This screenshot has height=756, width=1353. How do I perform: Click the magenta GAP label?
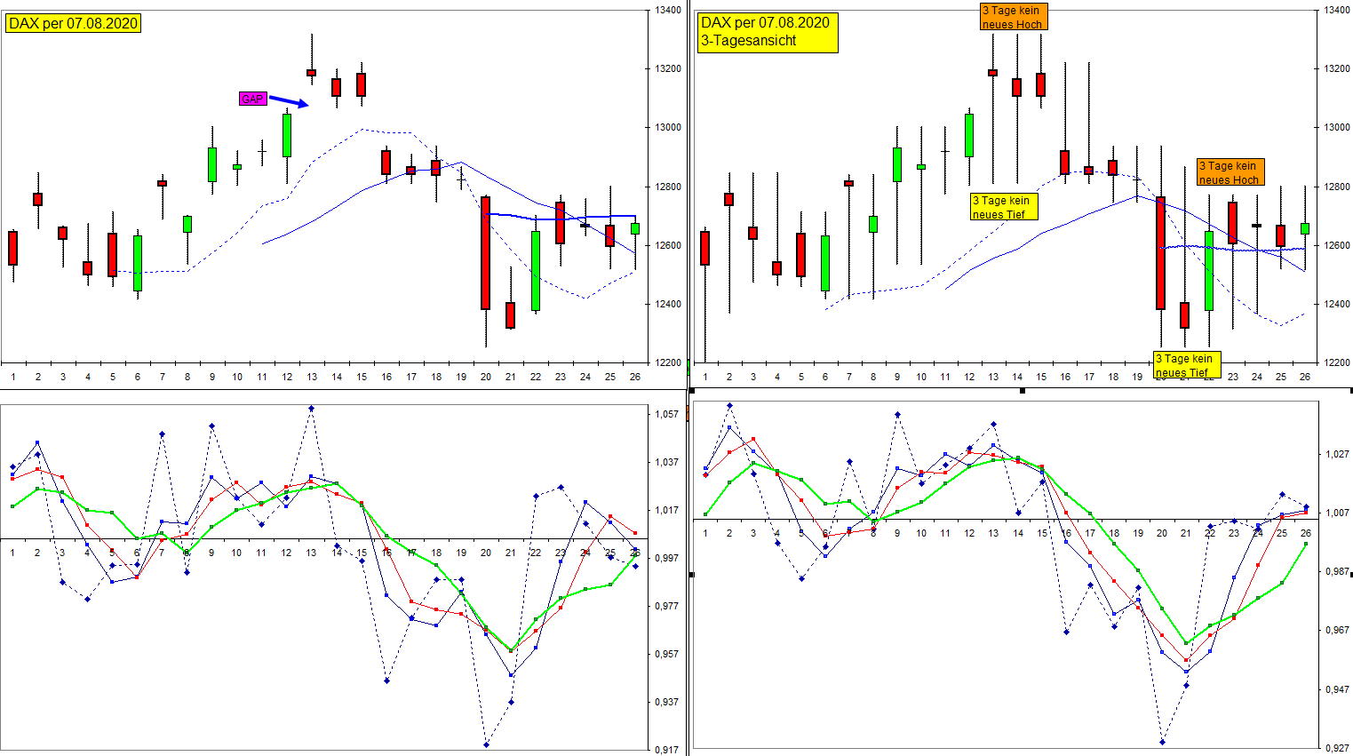(253, 99)
